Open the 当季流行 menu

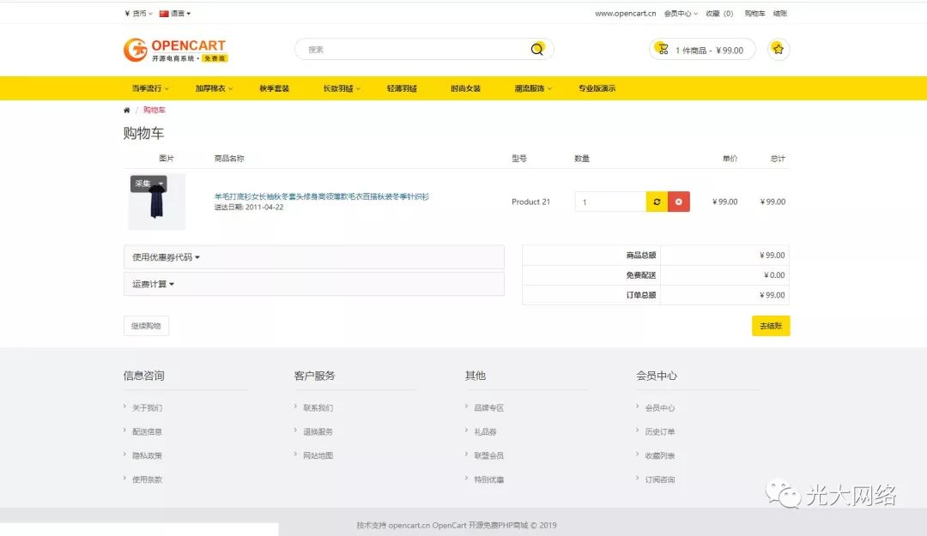pyautogui.click(x=150, y=88)
